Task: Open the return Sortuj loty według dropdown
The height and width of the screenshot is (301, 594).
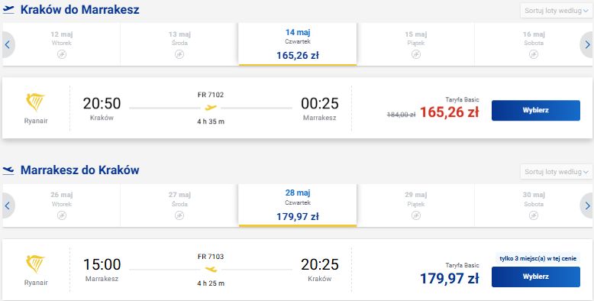Action: (x=557, y=172)
